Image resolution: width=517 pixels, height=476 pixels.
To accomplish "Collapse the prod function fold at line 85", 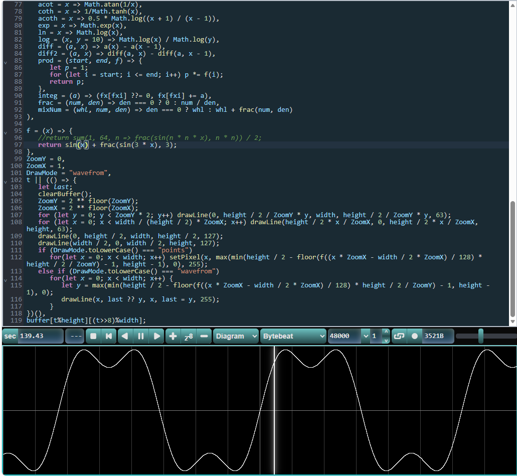I will click(6, 62).
